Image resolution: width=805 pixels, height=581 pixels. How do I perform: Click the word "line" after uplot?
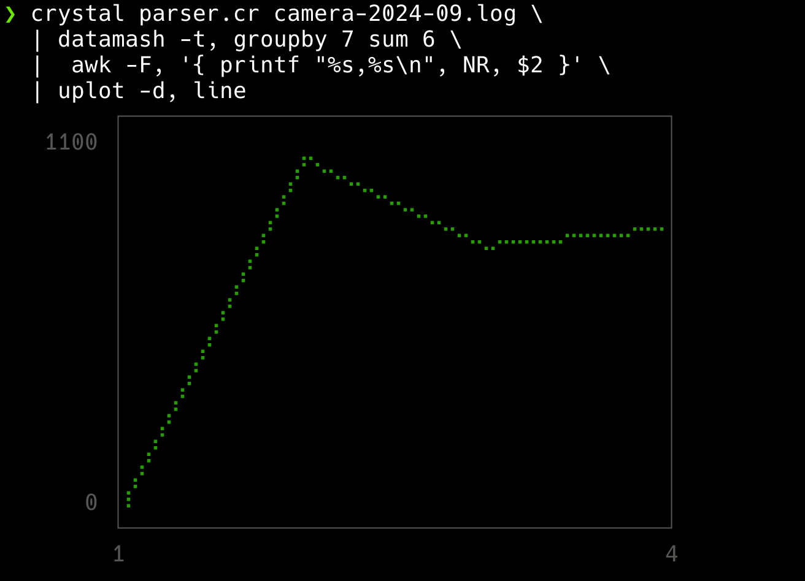coord(220,91)
